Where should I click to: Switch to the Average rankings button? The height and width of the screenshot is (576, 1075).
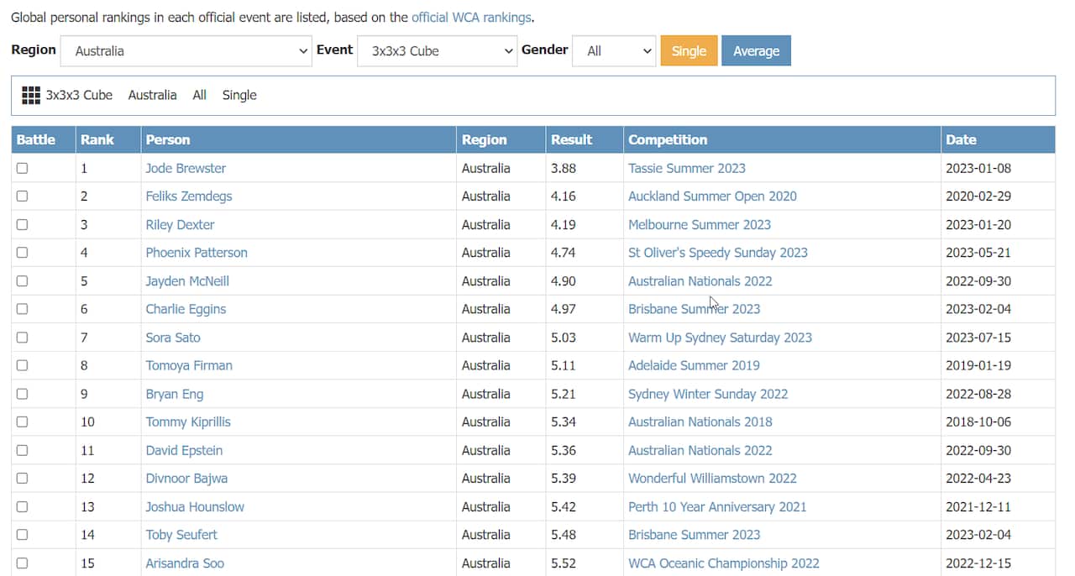click(756, 51)
